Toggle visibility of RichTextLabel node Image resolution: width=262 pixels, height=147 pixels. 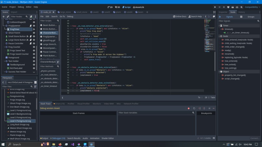click(34, 68)
